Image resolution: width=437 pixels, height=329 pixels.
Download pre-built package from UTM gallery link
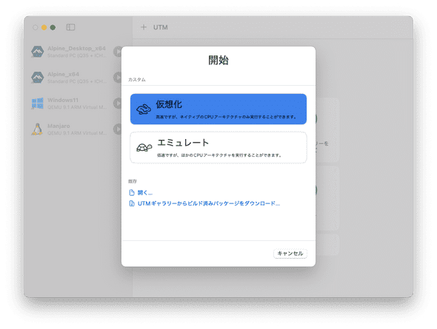click(x=208, y=203)
